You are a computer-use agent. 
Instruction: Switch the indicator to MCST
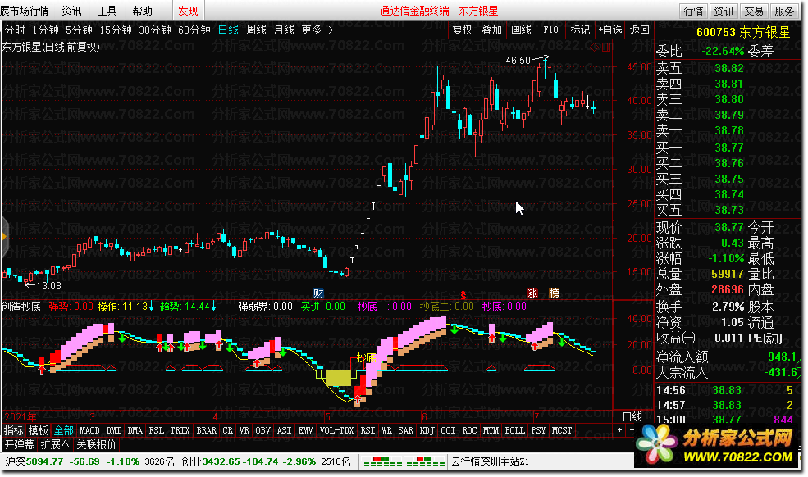point(562,430)
